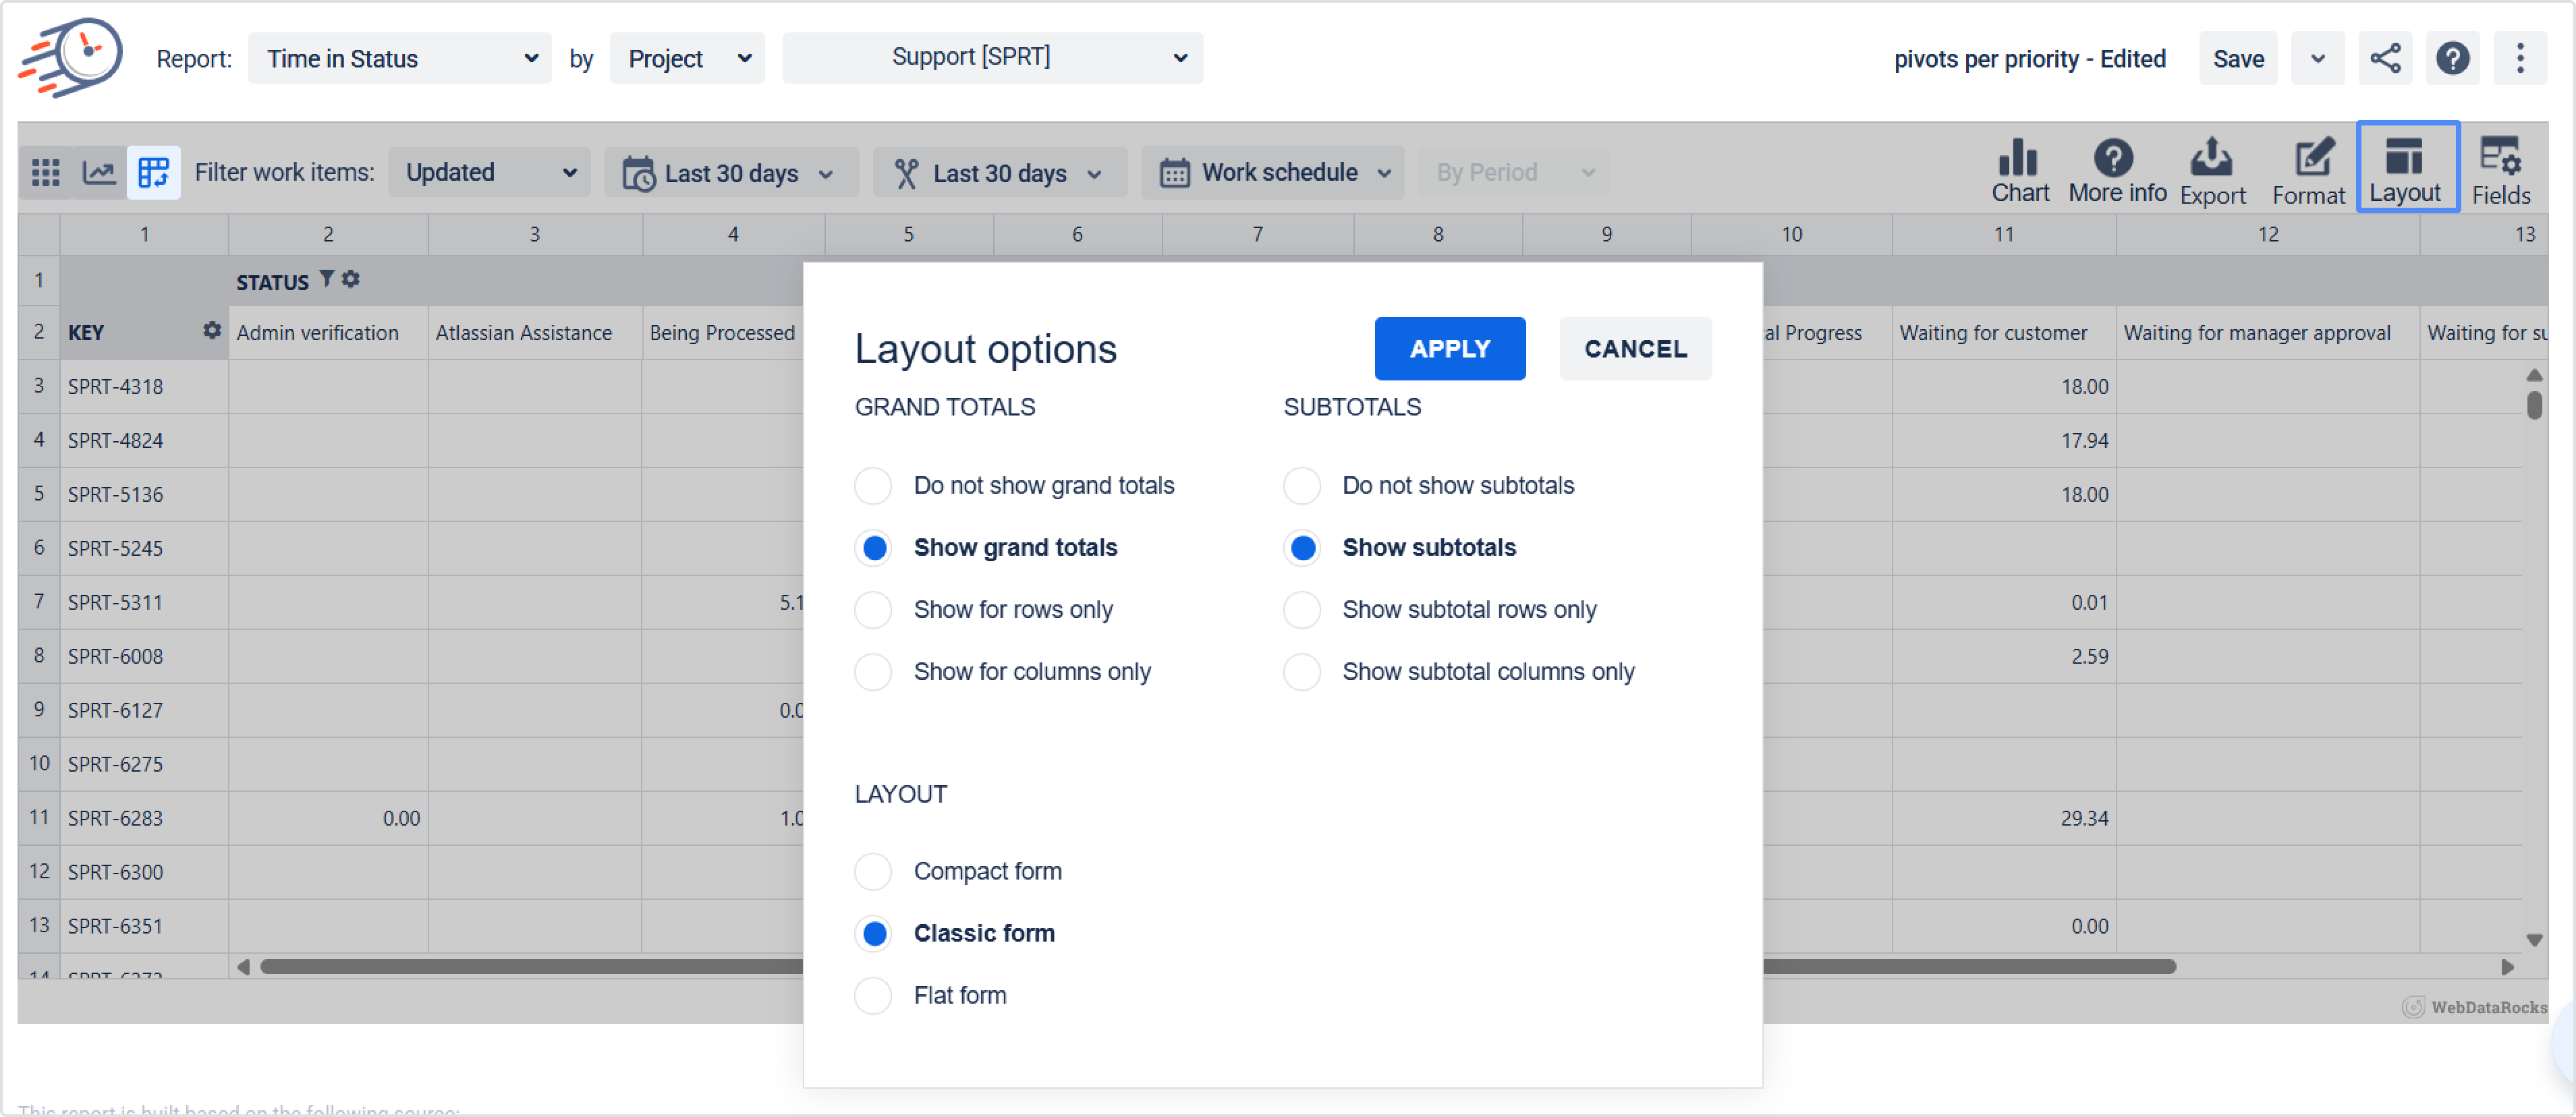Open the Support [SPRT] project dropdown

click(x=992, y=58)
